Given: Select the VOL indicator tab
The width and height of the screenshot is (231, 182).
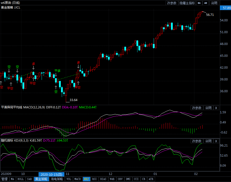Looking at the screenshot, I should click(x=69, y=179).
